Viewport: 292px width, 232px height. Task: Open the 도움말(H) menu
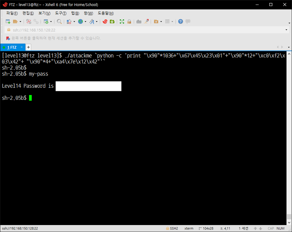point(106,13)
